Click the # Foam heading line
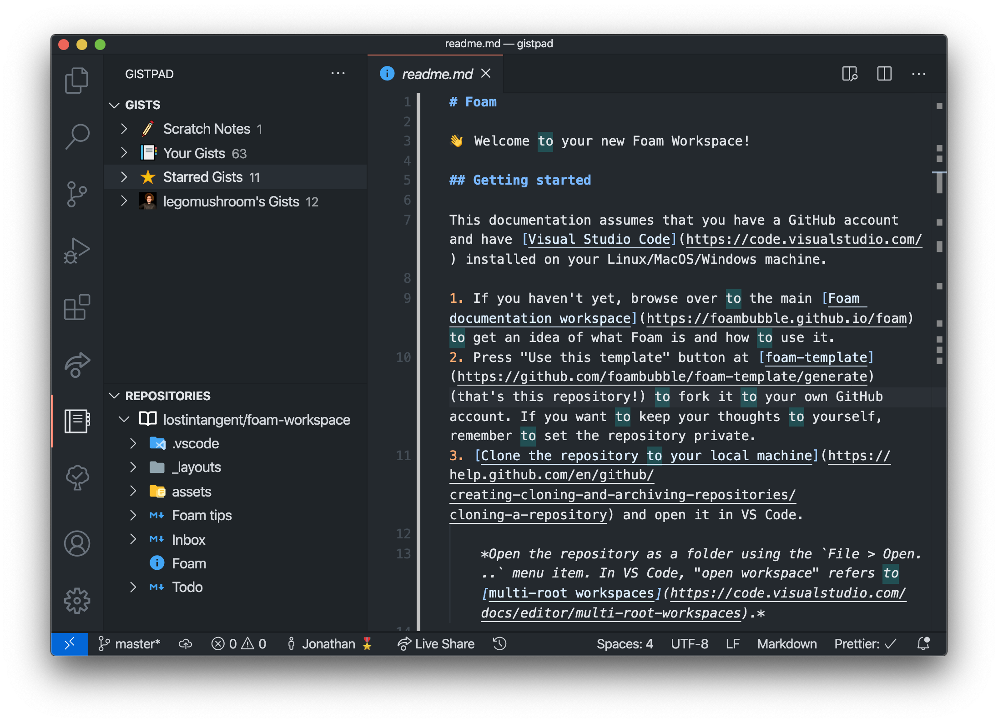Viewport: 998px width, 723px height. (473, 102)
